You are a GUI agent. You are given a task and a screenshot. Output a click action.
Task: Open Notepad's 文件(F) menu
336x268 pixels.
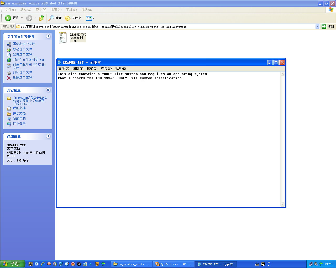(64, 69)
